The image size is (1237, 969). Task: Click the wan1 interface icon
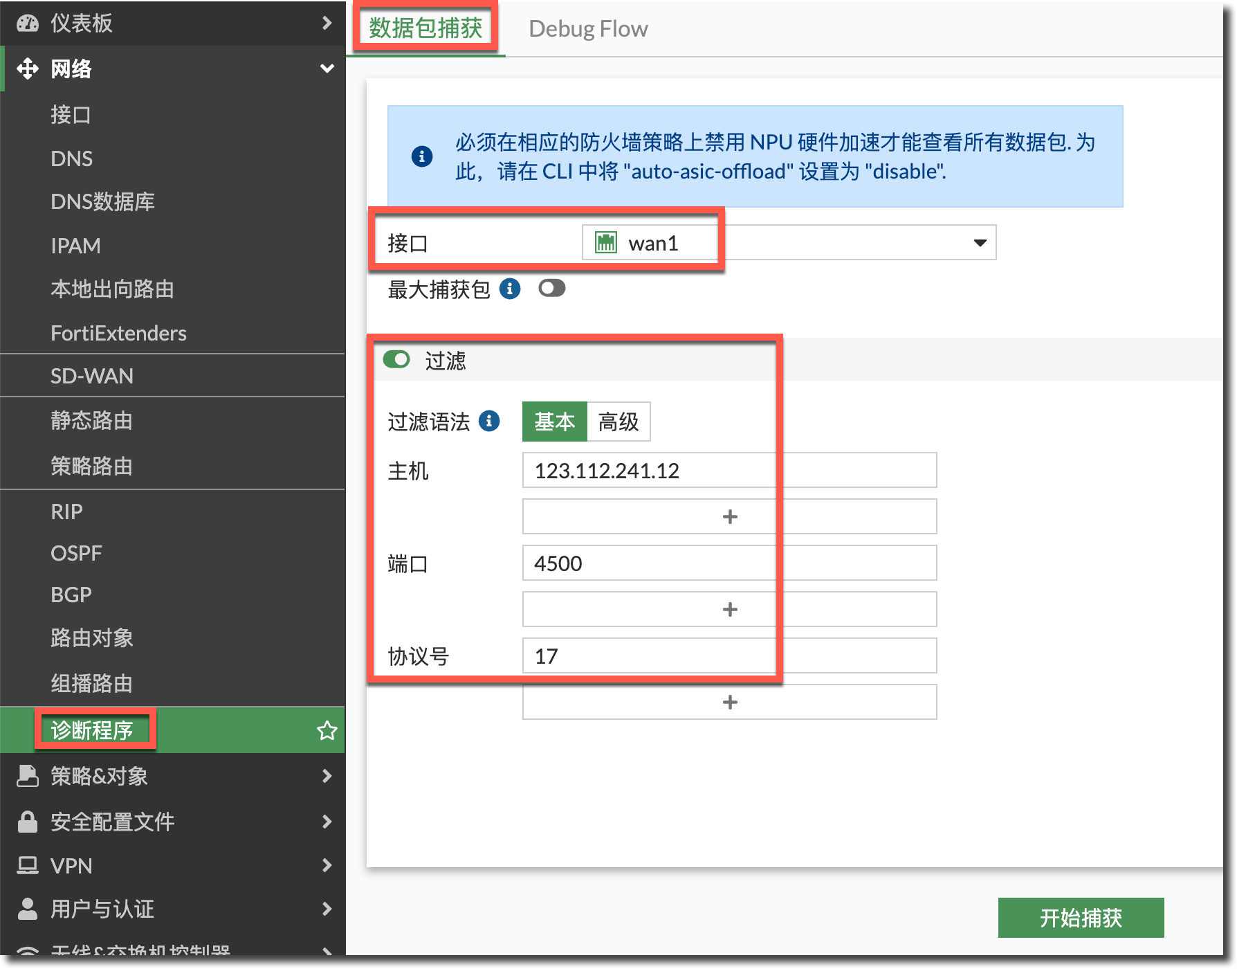606,243
